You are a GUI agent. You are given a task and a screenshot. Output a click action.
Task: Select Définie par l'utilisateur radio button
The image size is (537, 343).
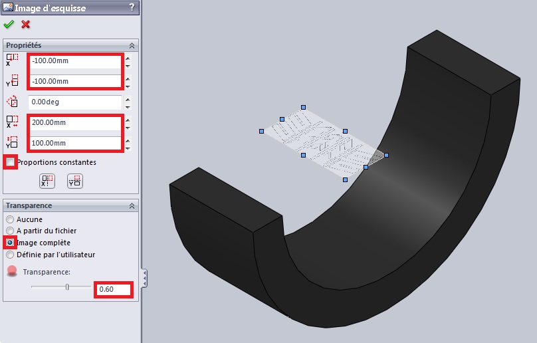click(10, 254)
